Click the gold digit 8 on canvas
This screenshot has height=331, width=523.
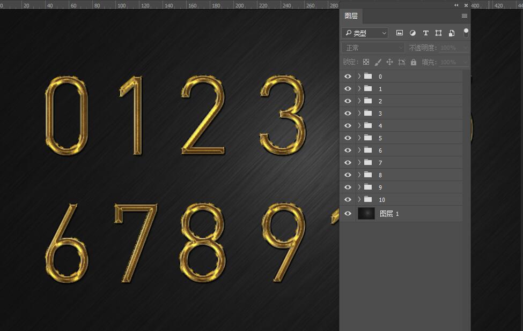tap(202, 243)
